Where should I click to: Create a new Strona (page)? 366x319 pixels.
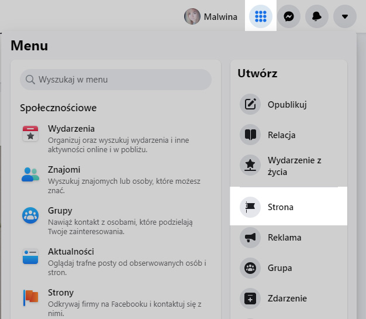point(288,207)
